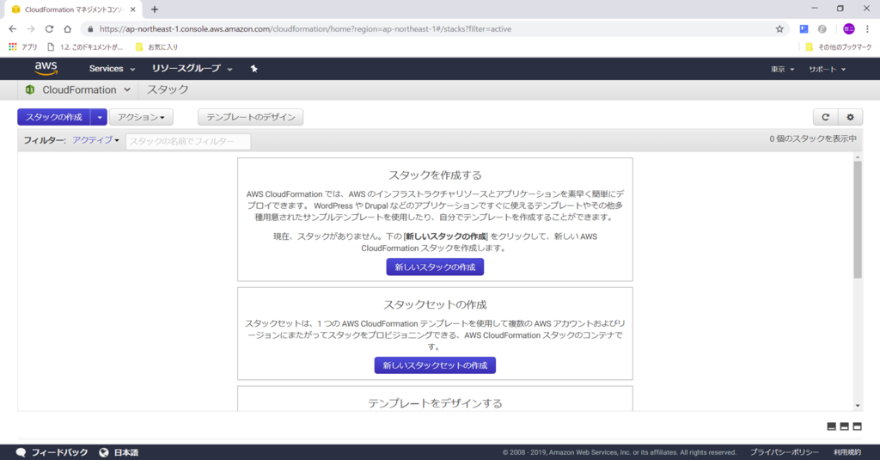The width and height of the screenshot is (880, 460).
Task: Open the その他のブックマーク folder
Action: (x=839, y=47)
